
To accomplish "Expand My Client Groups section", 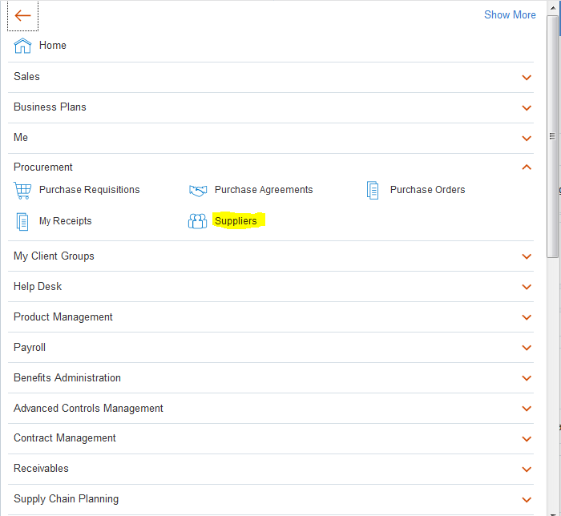I will coord(271,256).
